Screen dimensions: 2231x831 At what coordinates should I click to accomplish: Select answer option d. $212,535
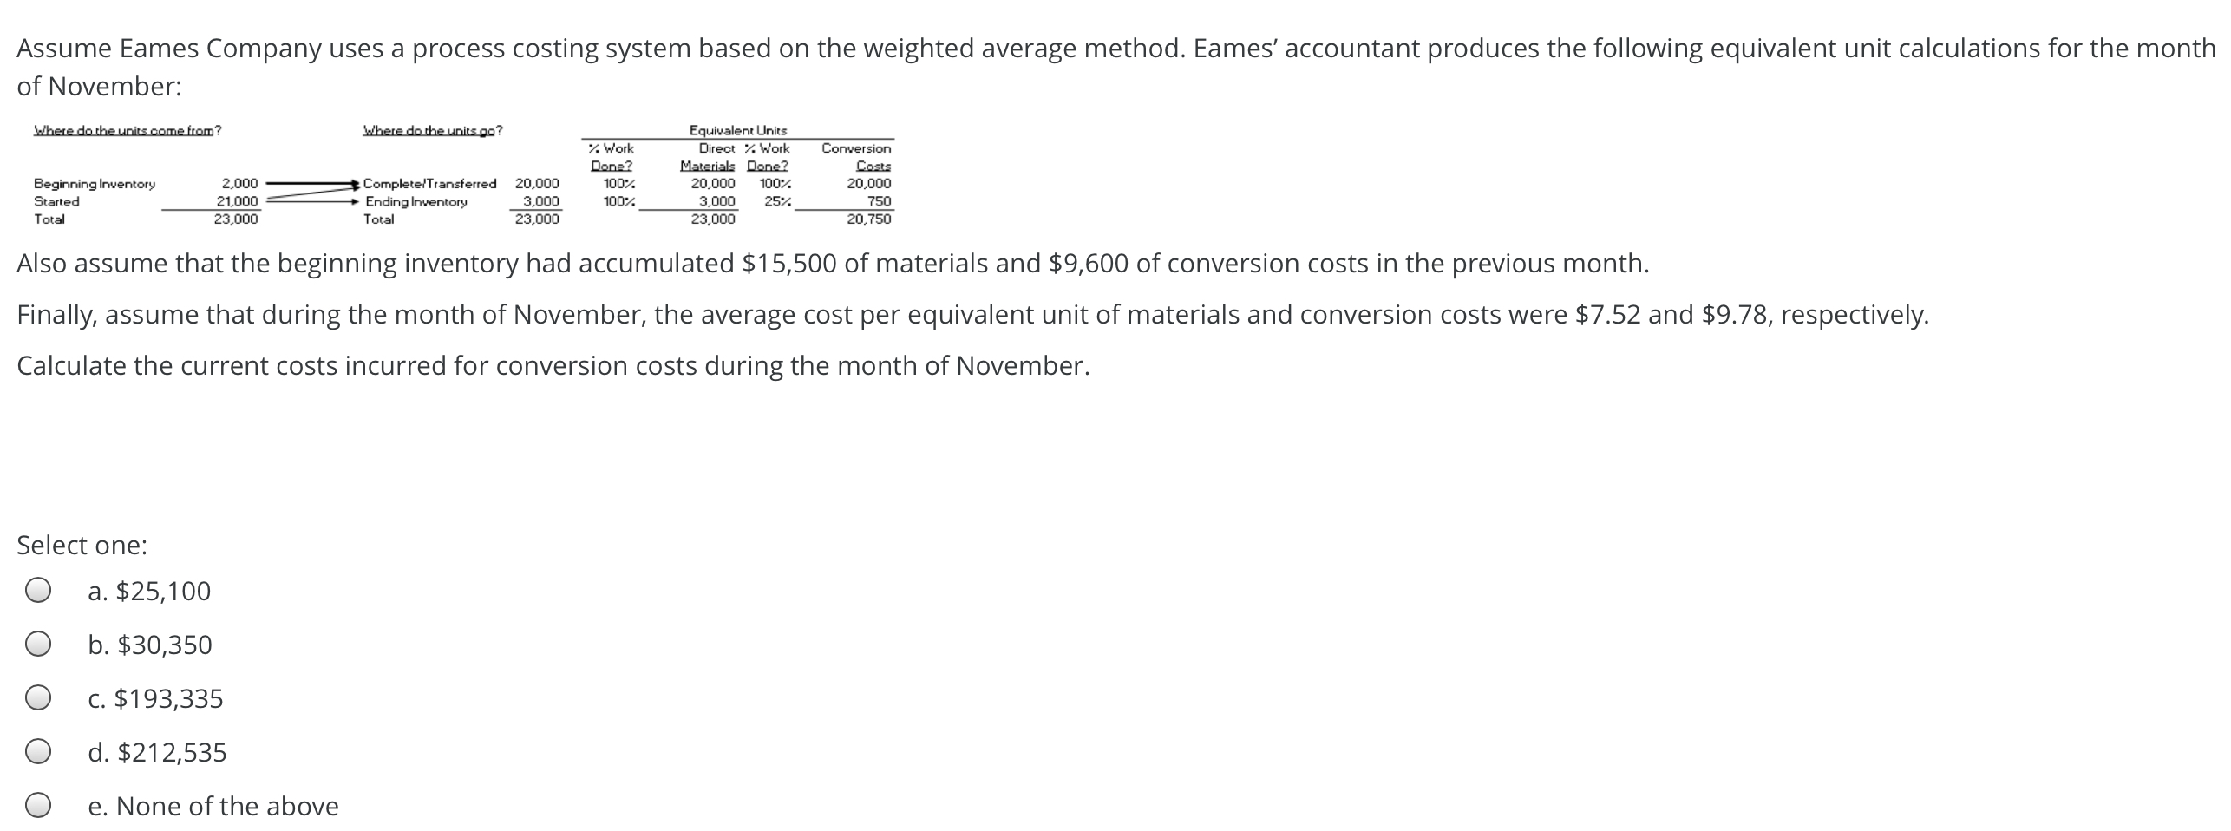tap(36, 753)
